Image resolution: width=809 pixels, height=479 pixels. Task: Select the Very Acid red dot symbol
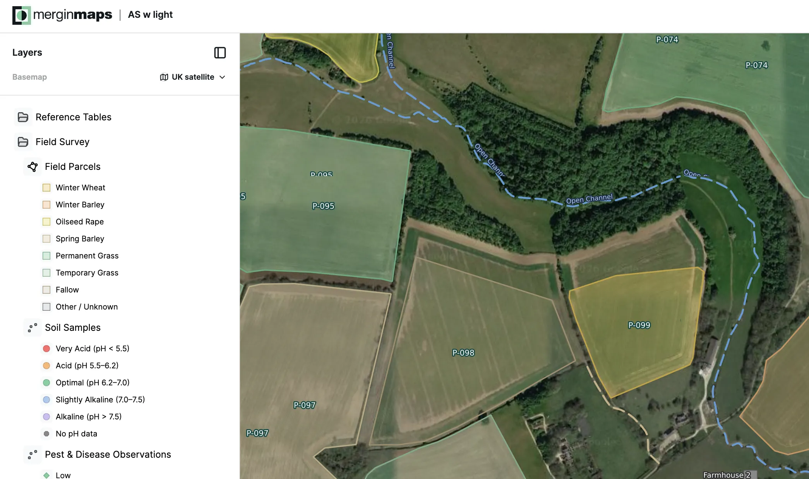(46, 349)
